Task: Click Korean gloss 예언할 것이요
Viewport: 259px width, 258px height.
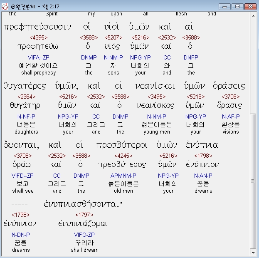Action: pos(39,66)
